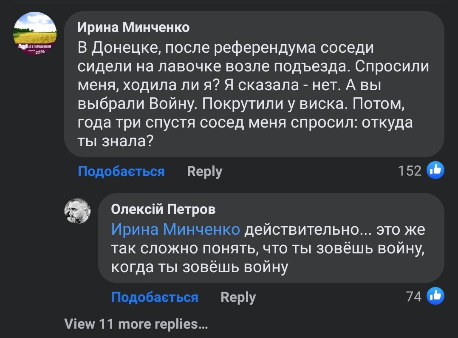Like Олексій Петров's reply with Подобається
The height and width of the screenshot is (338, 458).
[x=155, y=297]
